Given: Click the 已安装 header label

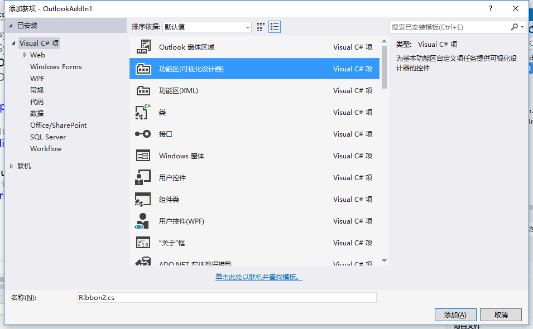Looking at the screenshot, I should (x=27, y=26).
